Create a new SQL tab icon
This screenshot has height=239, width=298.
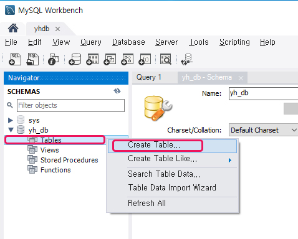pos(15,59)
